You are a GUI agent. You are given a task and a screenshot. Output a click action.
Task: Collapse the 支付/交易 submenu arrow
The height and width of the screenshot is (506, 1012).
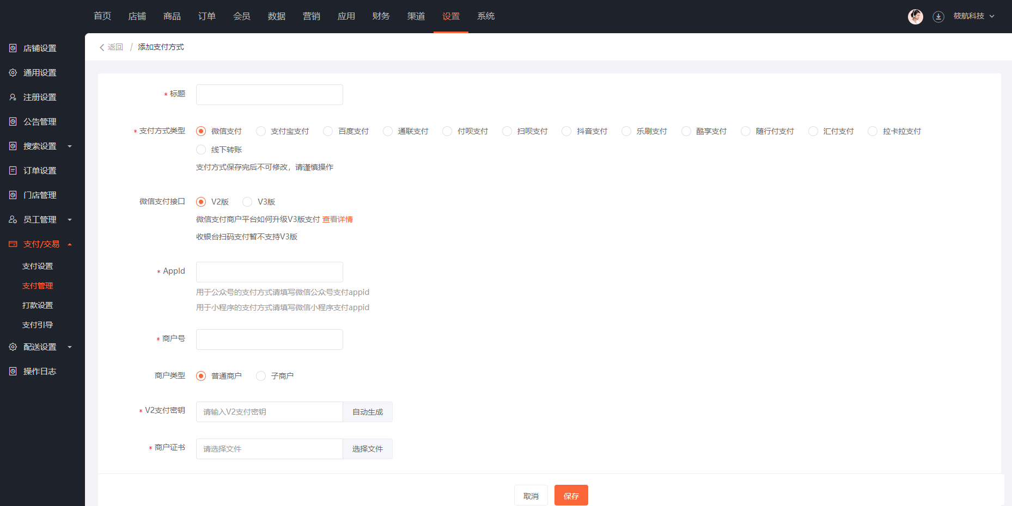coord(70,244)
